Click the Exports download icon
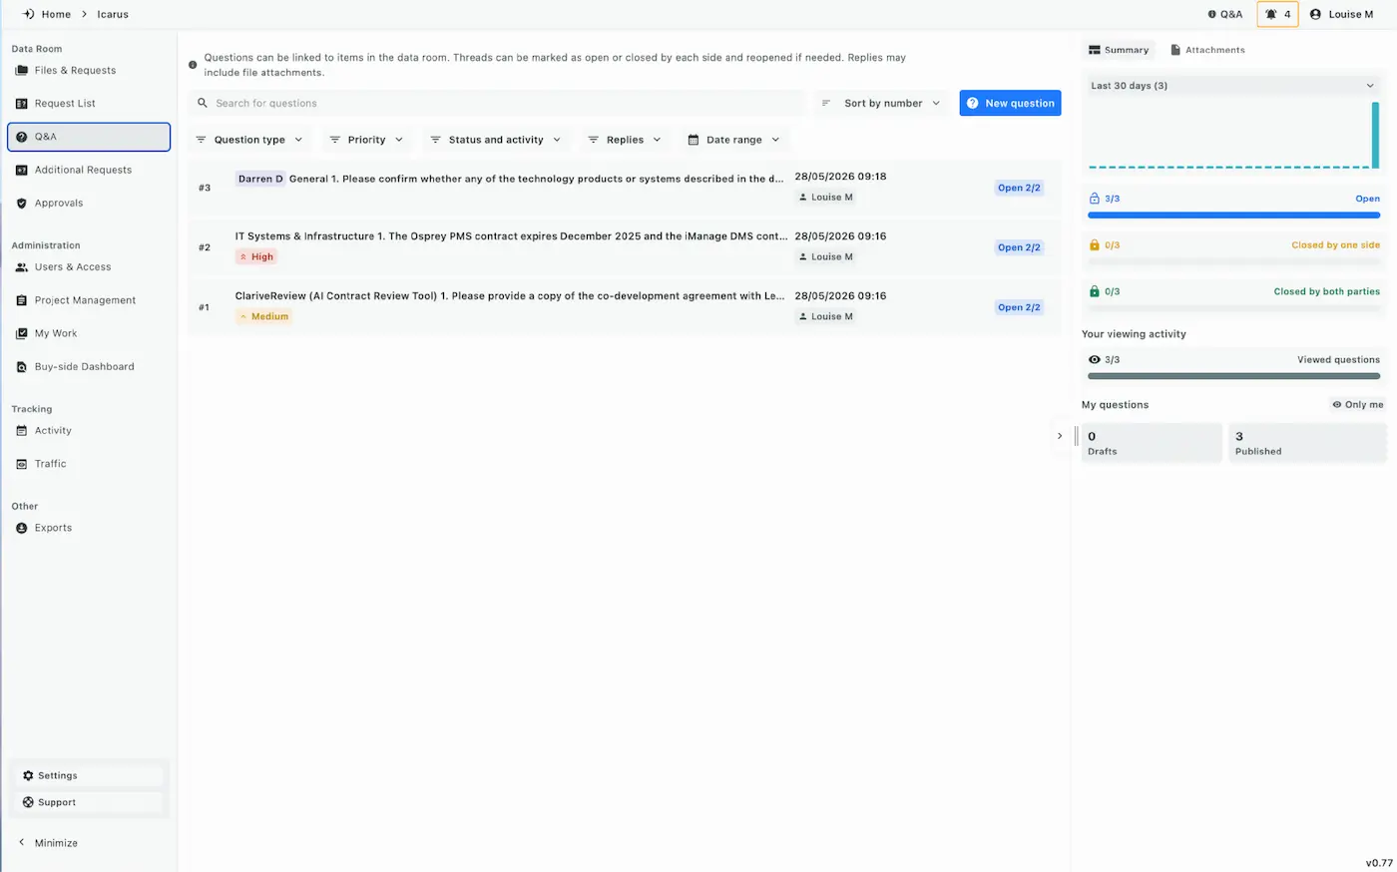The height and width of the screenshot is (872, 1397). tap(22, 528)
